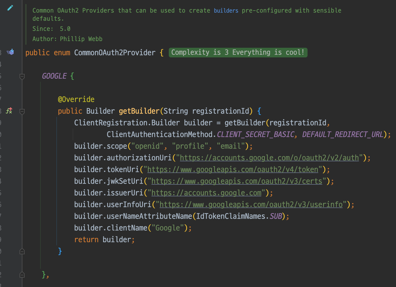The width and height of the screenshot is (396, 287).
Task: Click the "profile" scope string
Action: pos(190,146)
